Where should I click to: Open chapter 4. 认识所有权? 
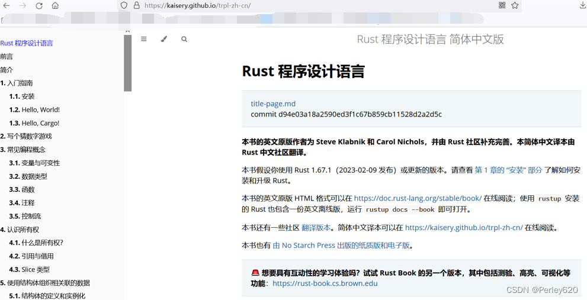point(20,230)
